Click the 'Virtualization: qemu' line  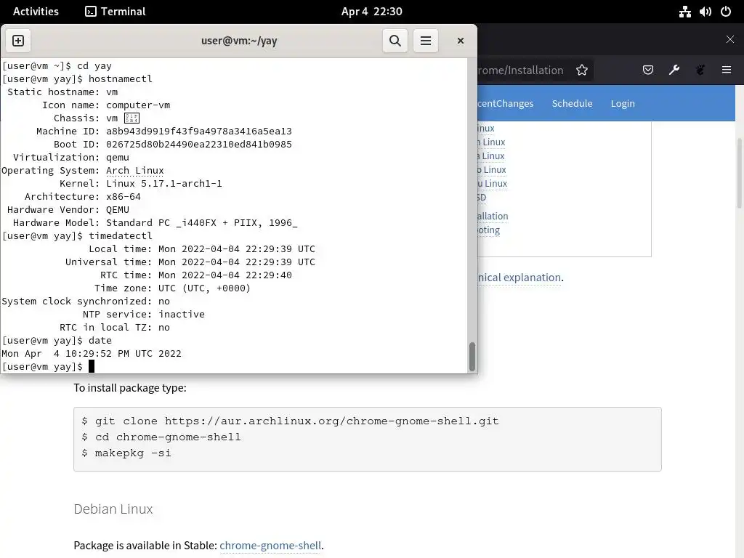pyautogui.click(x=71, y=158)
